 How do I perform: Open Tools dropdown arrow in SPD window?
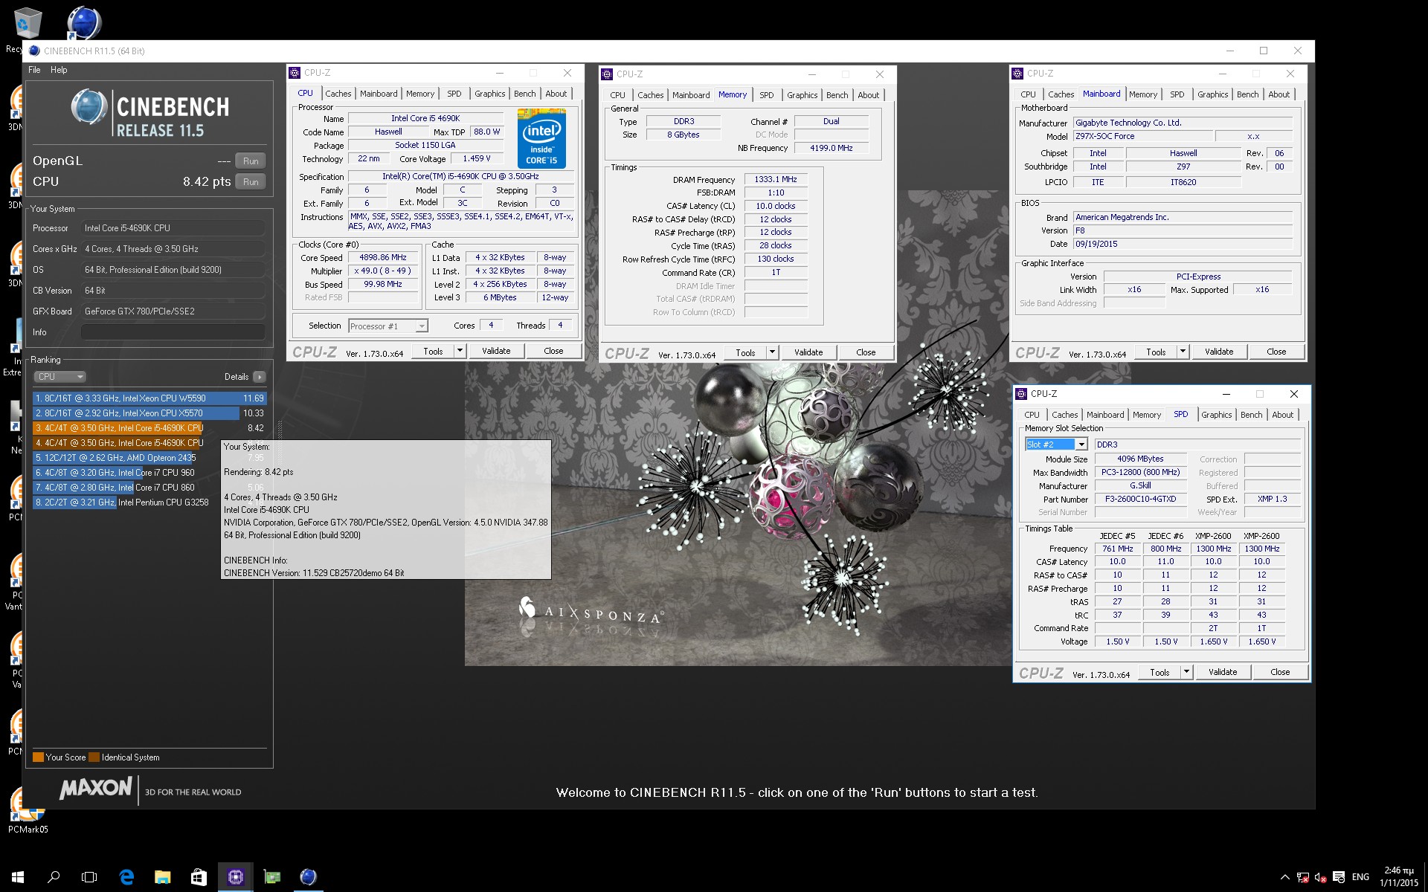[x=1186, y=672]
